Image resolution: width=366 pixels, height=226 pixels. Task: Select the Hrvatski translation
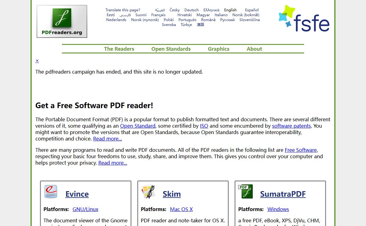185,15
